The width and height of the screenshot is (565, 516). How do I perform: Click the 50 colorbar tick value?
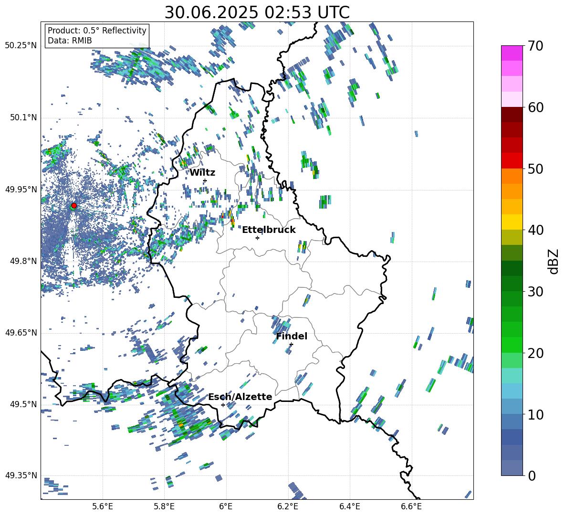click(535, 168)
